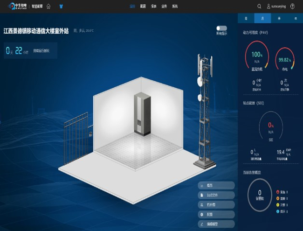Screen dimensions: 303x231
Task: Click the 动力可用度 (PAV) heading
Action: pyautogui.click(x=255, y=33)
